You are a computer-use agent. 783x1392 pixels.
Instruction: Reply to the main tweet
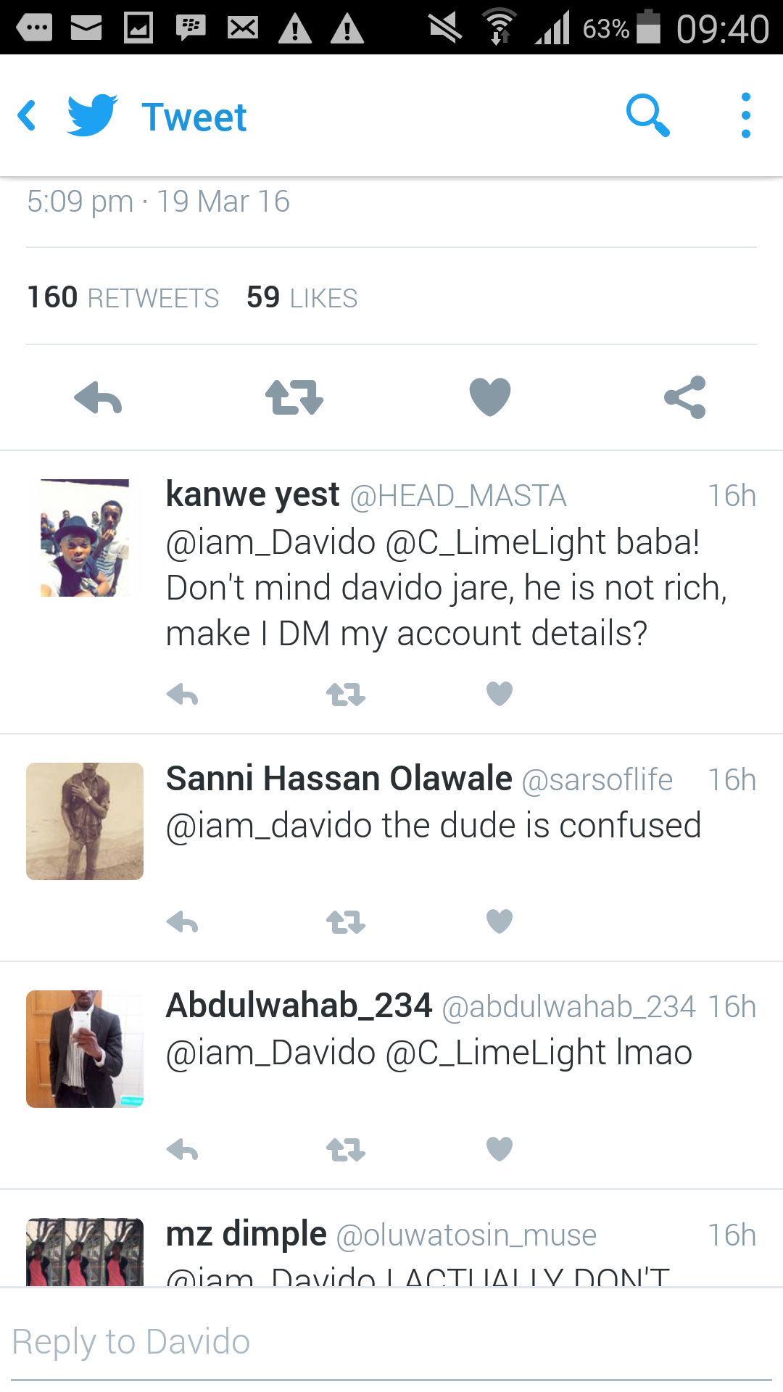[98, 398]
